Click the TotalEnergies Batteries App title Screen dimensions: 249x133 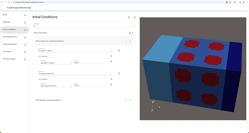[x=19, y=8]
